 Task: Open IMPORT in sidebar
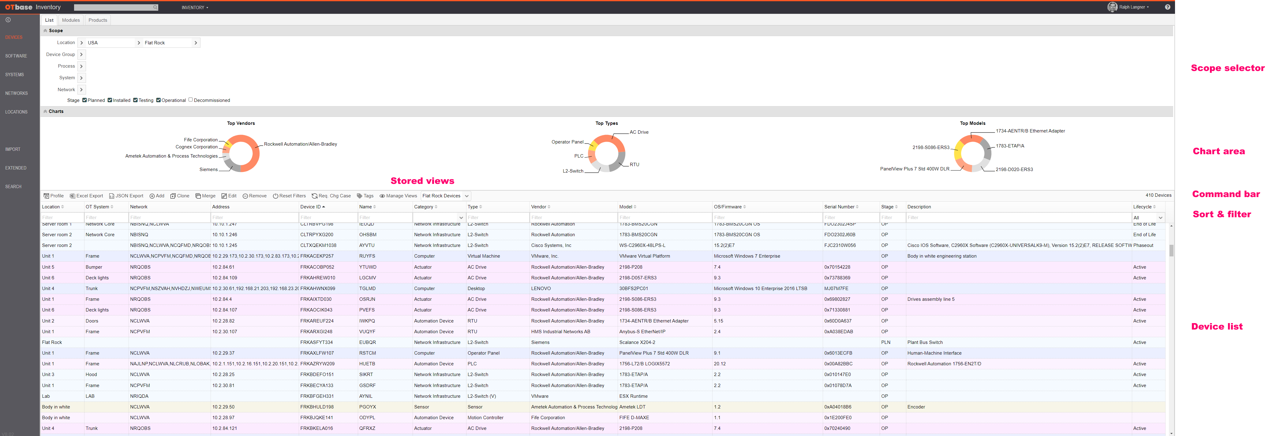[13, 150]
